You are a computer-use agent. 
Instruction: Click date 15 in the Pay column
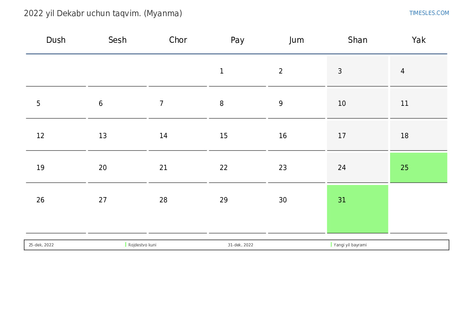tap(224, 136)
